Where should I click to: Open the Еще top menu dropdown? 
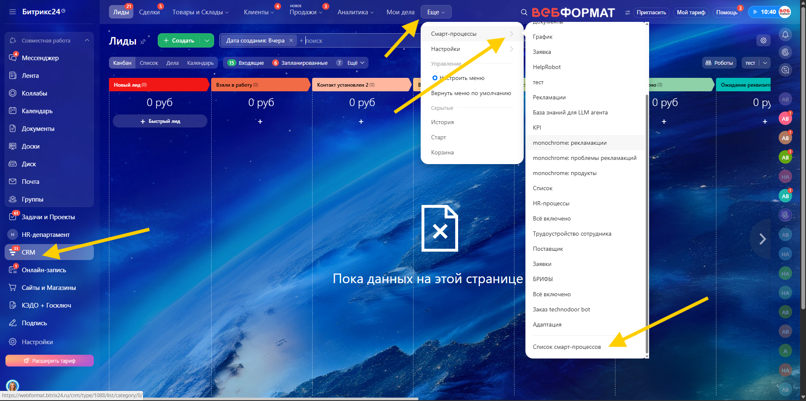(435, 12)
